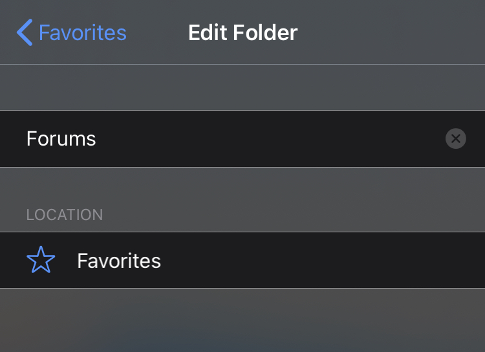Erase the folder title using the circled X
The width and height of the screenshot is (485, 352).
tap(456, 138)
